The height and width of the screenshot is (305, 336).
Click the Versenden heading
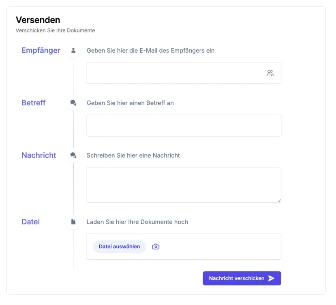point(38,20)
